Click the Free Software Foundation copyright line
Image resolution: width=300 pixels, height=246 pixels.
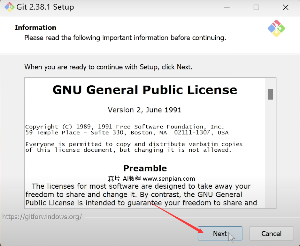(x=125, y=127)
